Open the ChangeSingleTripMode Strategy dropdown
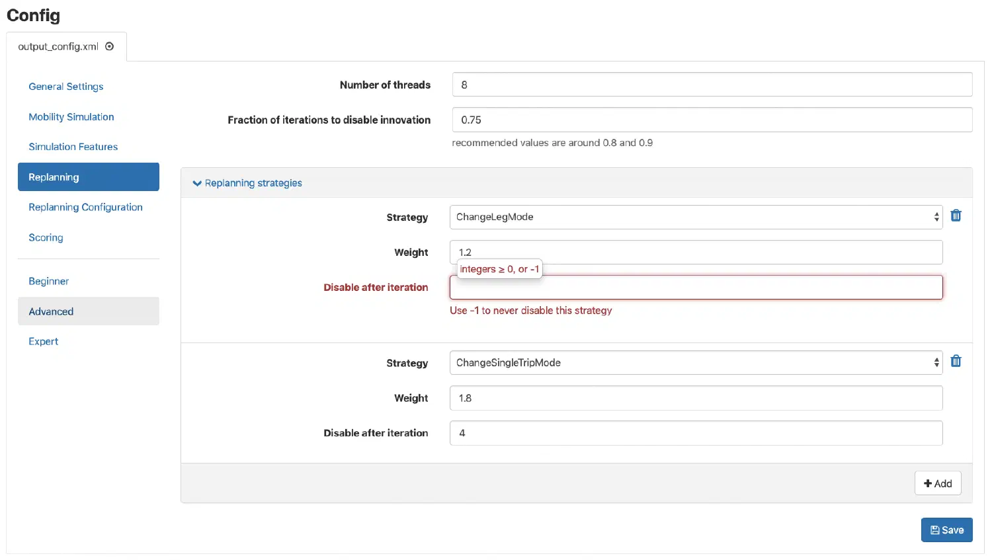The image size is (992, 560). [694, 362]
